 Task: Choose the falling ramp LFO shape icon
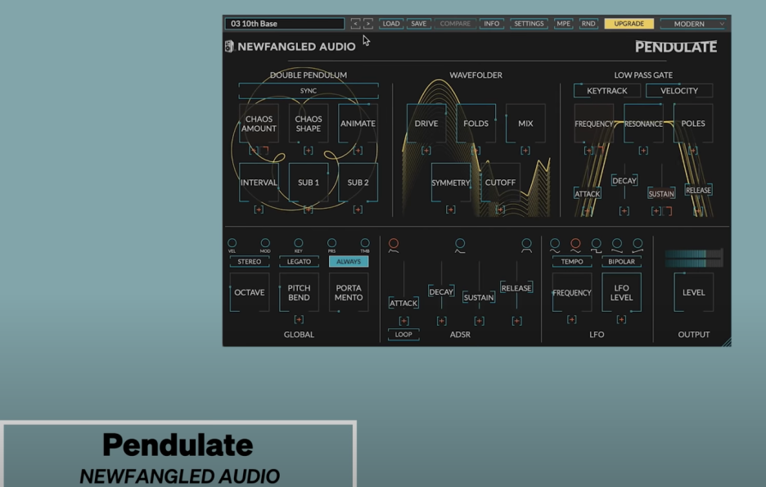(616, 245)
